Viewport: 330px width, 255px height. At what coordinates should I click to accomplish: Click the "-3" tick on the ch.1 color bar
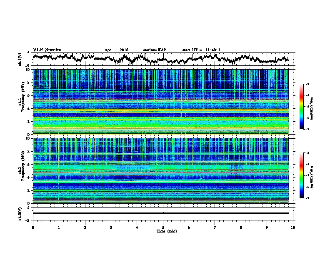pyautogui.click(x=307, y=84)
